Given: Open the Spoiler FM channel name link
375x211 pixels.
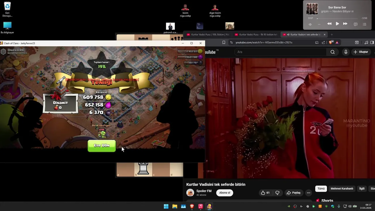Looking at the screenshot, I should point(204,191).
